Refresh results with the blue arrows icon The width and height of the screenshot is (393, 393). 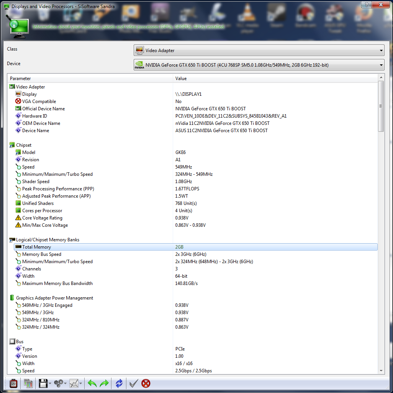coord(119,383)
